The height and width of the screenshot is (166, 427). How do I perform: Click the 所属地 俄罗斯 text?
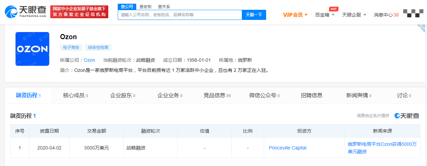pyautogui.click(x=235, y=60)
